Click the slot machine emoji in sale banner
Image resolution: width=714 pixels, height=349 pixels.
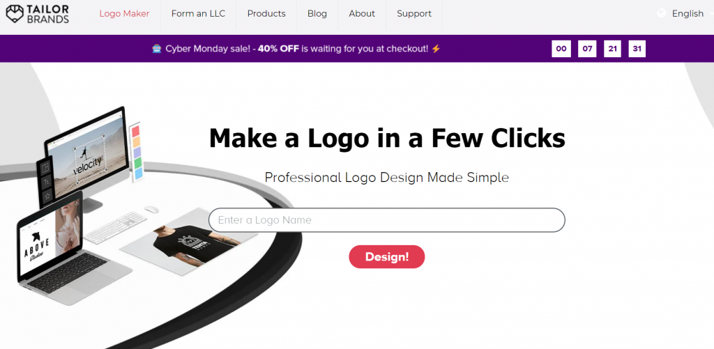(157, 48)
